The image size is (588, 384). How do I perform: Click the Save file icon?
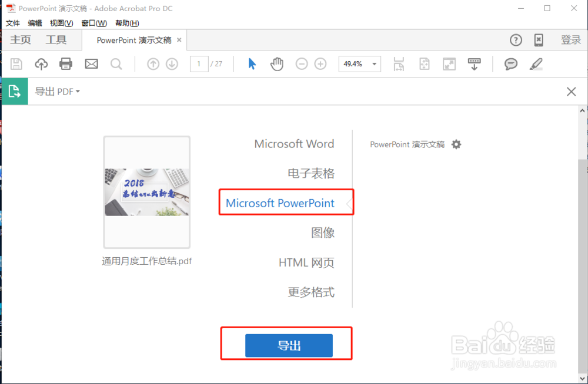click(16, 64)
